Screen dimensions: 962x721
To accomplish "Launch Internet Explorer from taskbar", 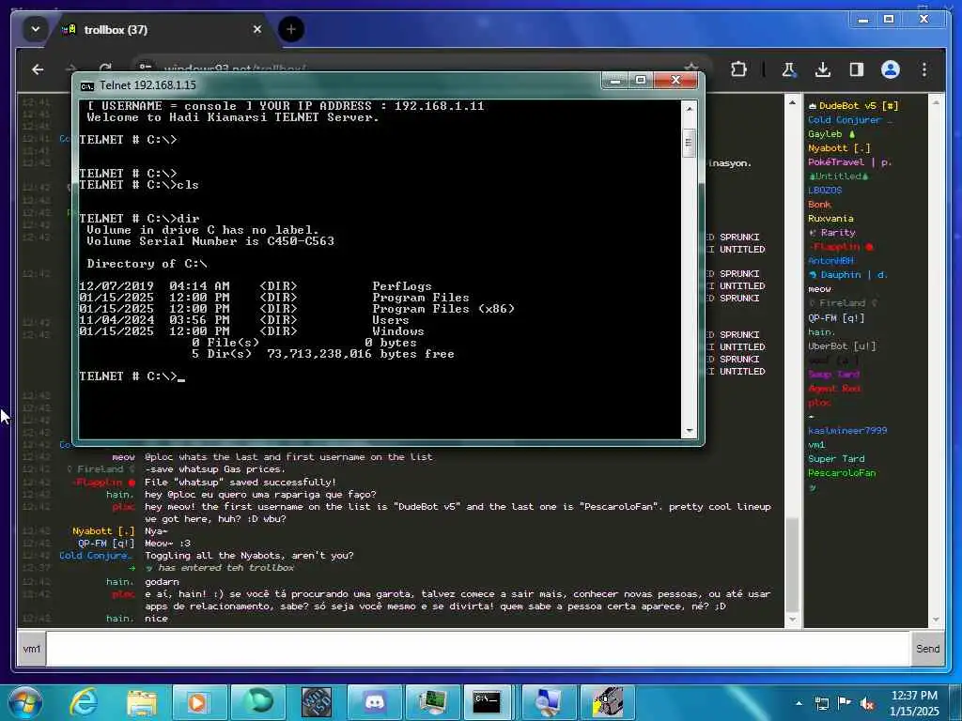I will tap(83, 702).
